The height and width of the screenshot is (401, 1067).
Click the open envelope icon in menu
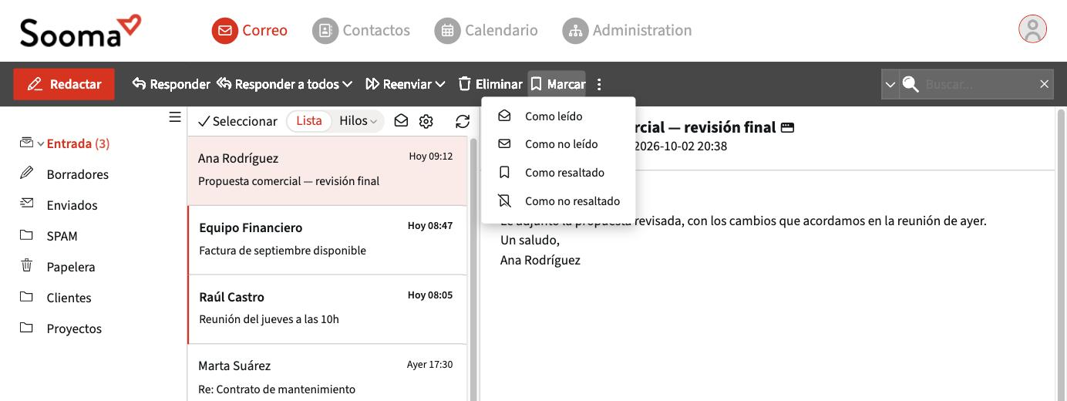tap(504, 116)
